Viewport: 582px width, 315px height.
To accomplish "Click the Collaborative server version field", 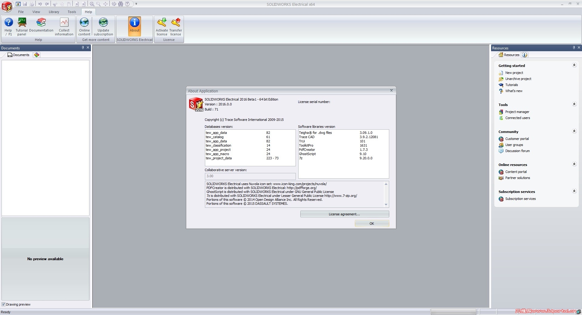I will click(250, 176).
